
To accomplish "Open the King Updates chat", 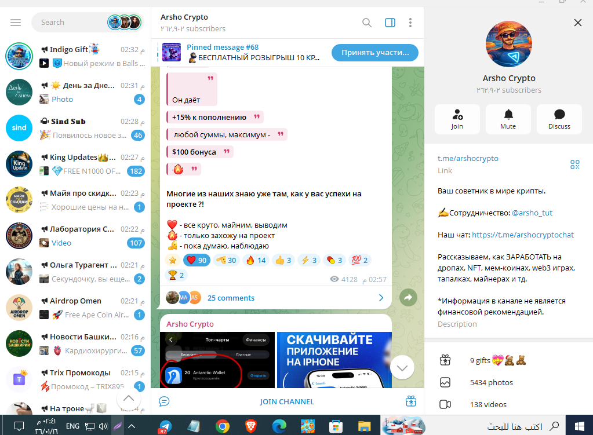I will 75,164.
